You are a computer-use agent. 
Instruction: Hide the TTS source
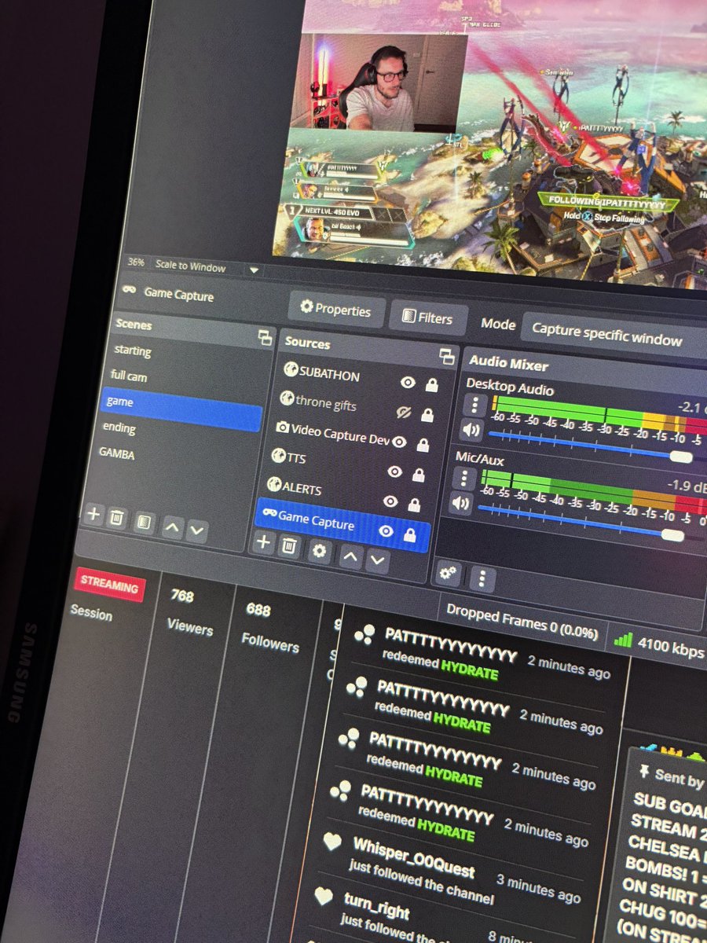pos(394,472)
